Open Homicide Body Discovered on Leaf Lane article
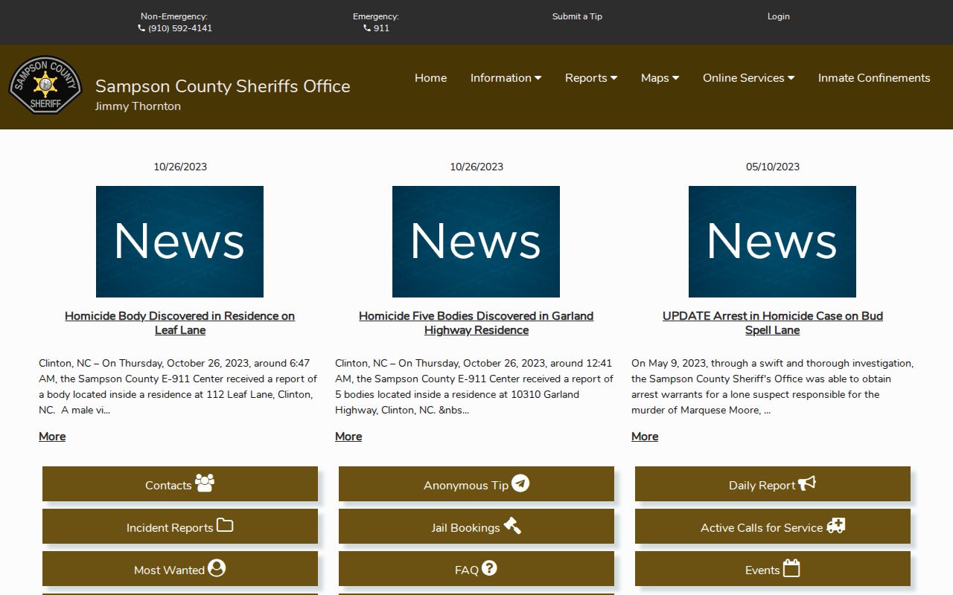Screen dimensions: 953x595 (180, 323)
